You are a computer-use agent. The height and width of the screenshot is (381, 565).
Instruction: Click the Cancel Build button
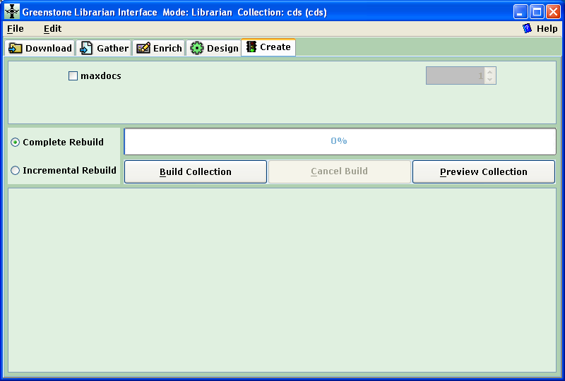[339, 172]
